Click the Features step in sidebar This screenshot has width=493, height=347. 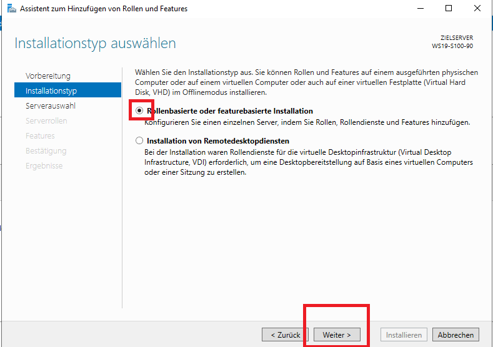tap(40, 136)
